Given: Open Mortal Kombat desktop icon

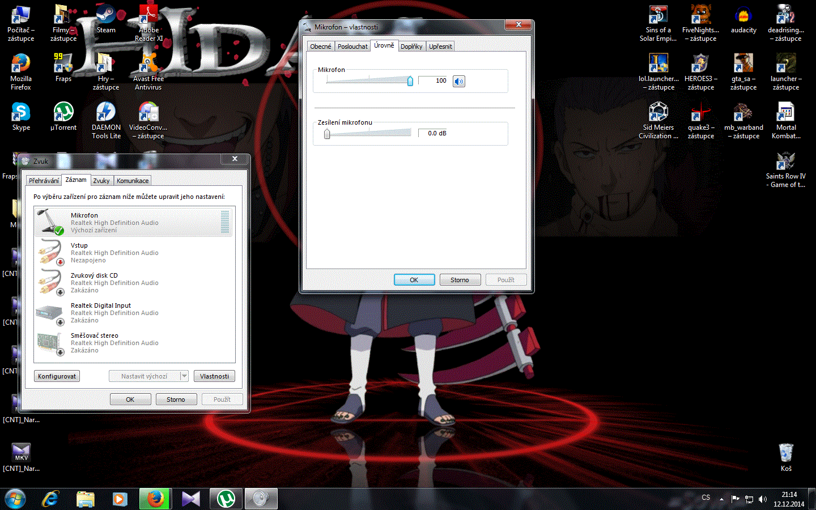Looking at the screenshot, I should coord(786,121).
